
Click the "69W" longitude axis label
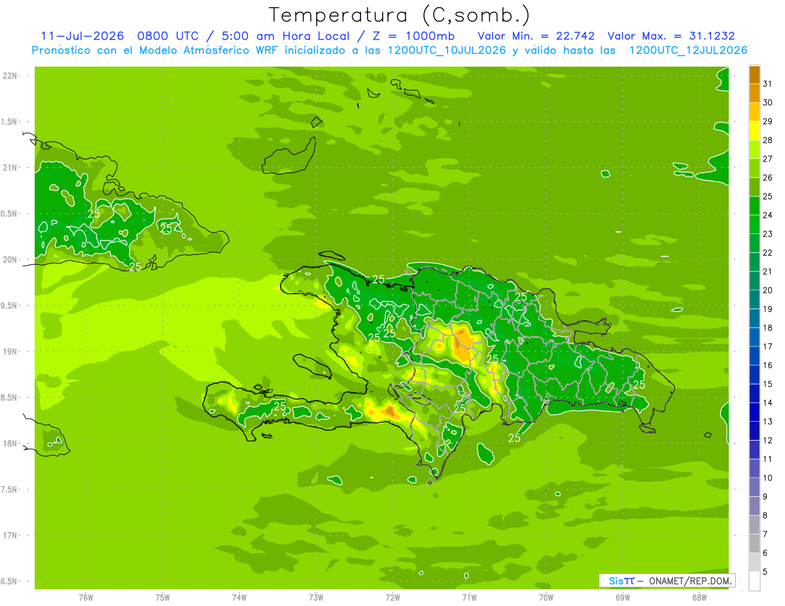click(x=623, y=598)
